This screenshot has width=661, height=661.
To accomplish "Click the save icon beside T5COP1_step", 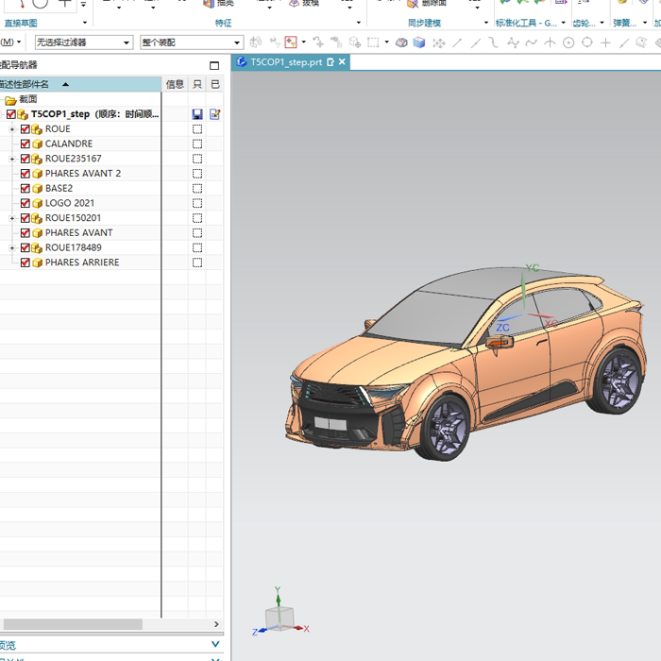I will 197,114.
